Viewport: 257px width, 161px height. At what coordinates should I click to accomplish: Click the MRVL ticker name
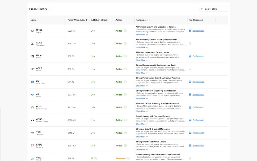pos(39,55)
